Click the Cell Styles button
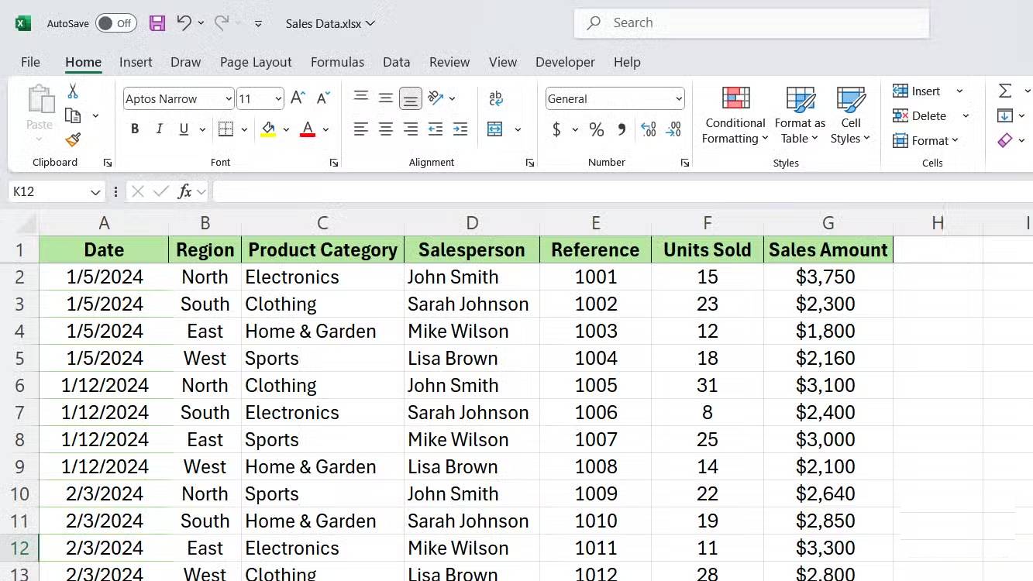 click(850, 115)
